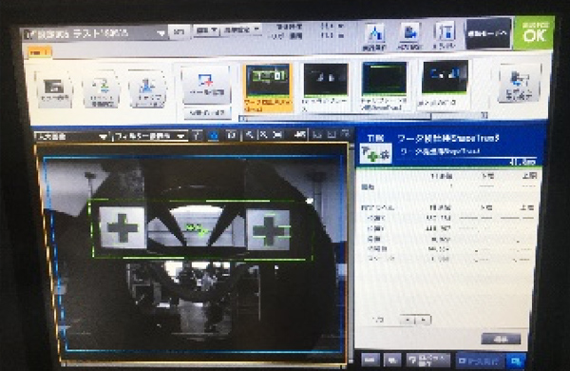This screenshot has height=371, width=570.
Task: Click the tool strip scrollbar right arrow
Action: (x=484, y=115)
